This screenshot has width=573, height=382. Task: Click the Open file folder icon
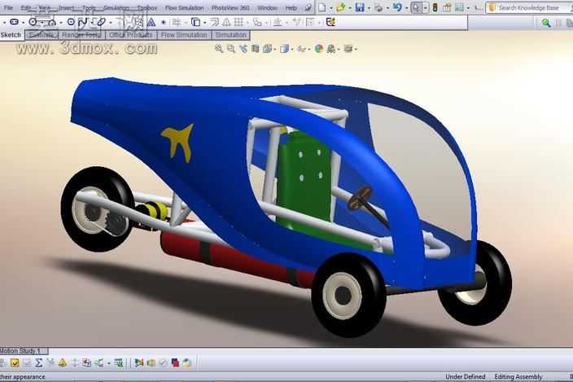(x=340, y=7)
